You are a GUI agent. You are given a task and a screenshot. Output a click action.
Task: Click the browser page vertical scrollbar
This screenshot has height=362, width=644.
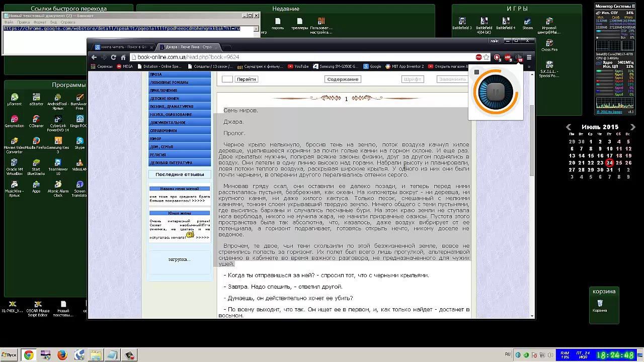click(532, 140)
